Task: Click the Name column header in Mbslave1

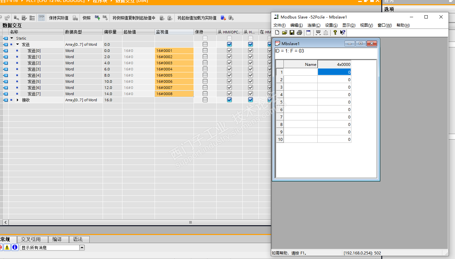Action: 300,64
